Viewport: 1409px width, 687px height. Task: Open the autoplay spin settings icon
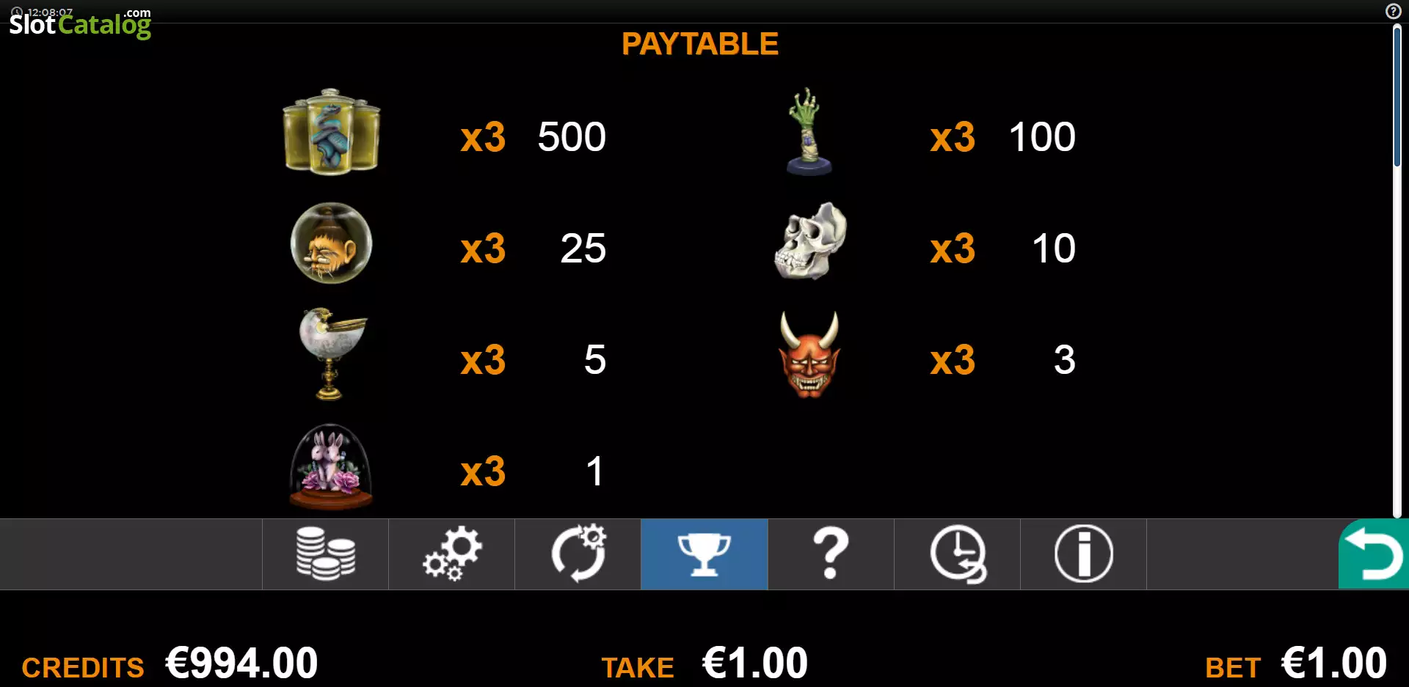pos(578,554)
